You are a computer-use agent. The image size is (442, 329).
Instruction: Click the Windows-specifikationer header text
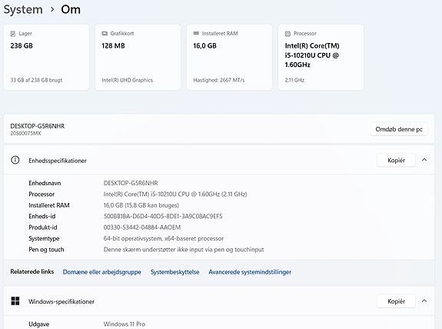61,301
